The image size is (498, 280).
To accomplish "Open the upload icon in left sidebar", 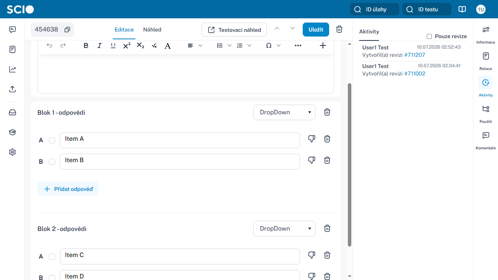I will [12, 89].
